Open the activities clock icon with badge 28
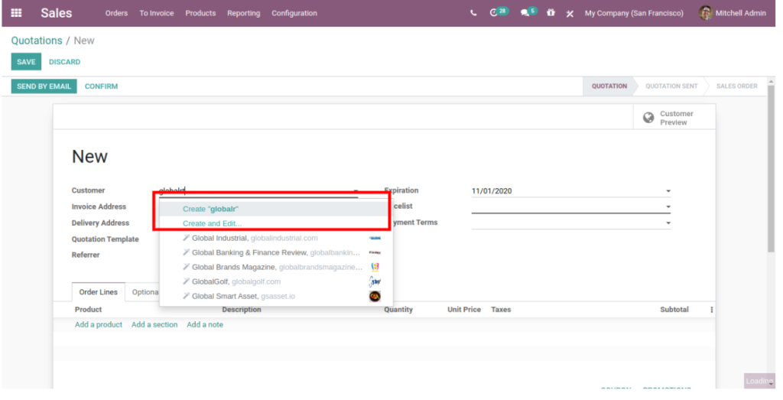The width and height of the screenshot is (783, 400). [x=499, y=12]
